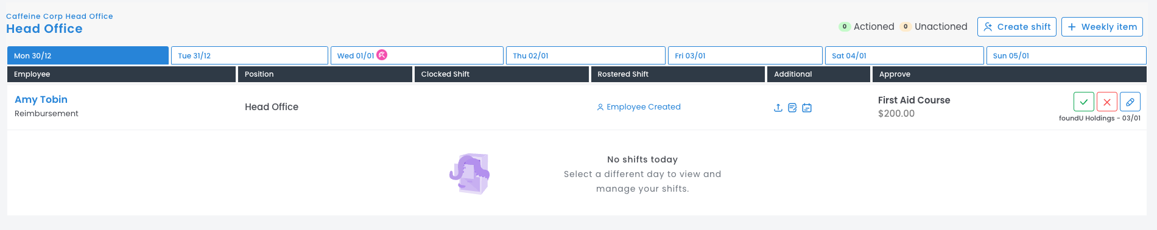Select the Sun 05/01 tab
Screen dimensions: 1157x230
coord(1066,55)
